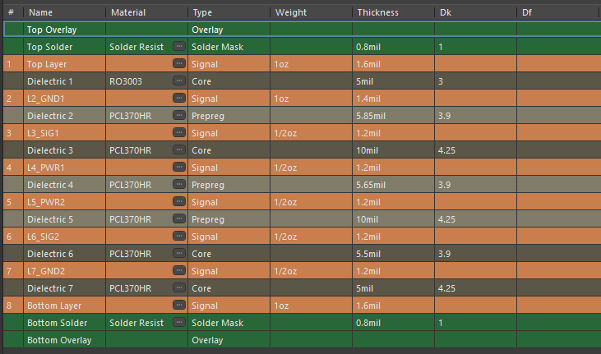Image resolution: width=601 pixels, height=354 pixels.
Task: Open material picker for L6_SIG2 row
Action: (178, 237)
